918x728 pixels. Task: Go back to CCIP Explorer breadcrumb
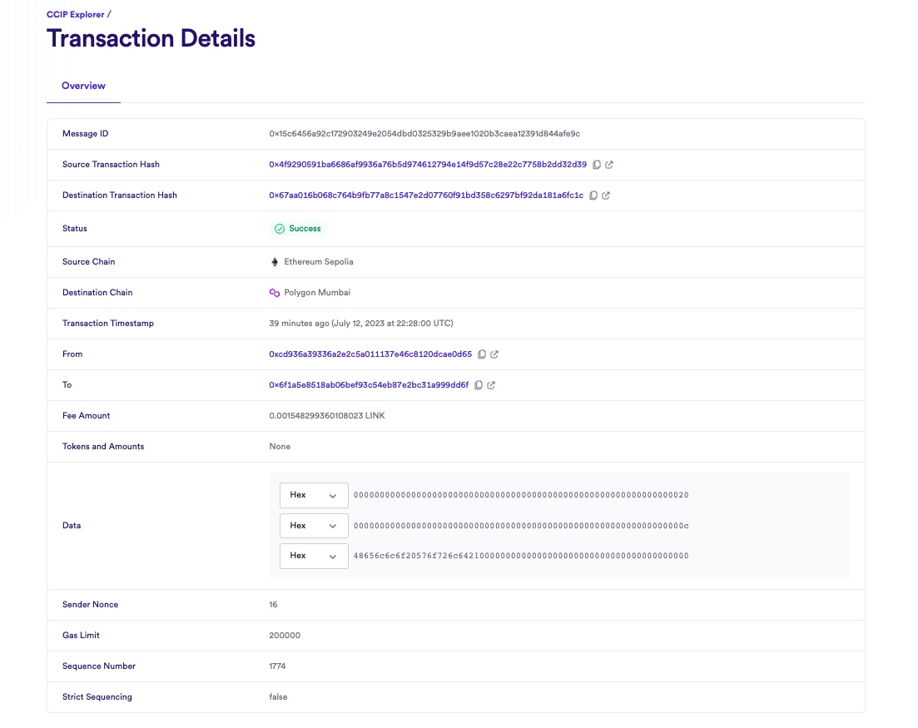click(x=76, y=15)
